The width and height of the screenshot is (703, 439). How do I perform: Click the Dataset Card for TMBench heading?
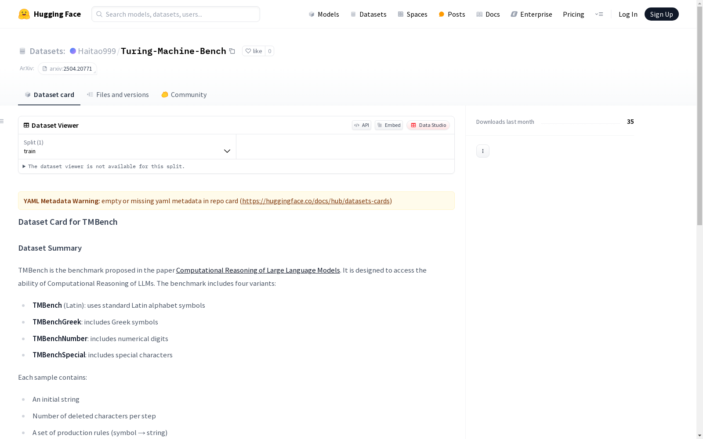pyautogui.click(x=68, y=222)
